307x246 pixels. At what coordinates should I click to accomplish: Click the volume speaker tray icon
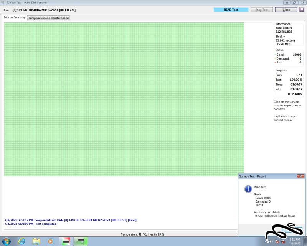(272, 241)
